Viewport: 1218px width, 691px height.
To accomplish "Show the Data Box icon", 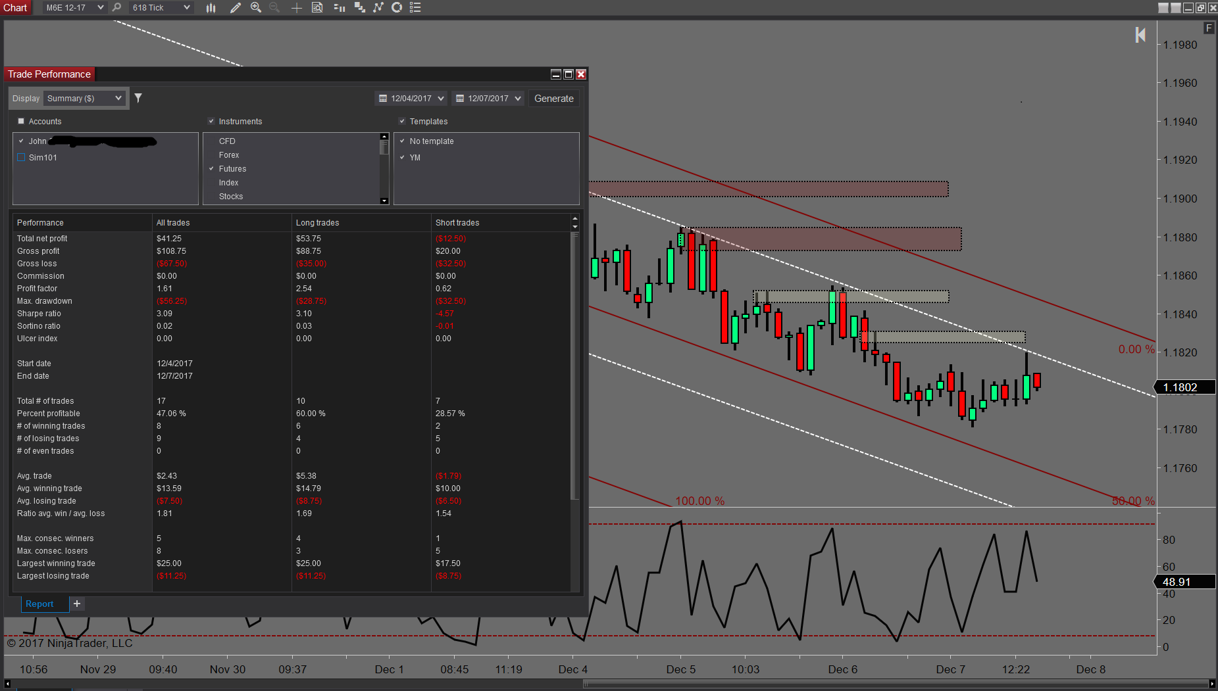I will click(317, 7).
